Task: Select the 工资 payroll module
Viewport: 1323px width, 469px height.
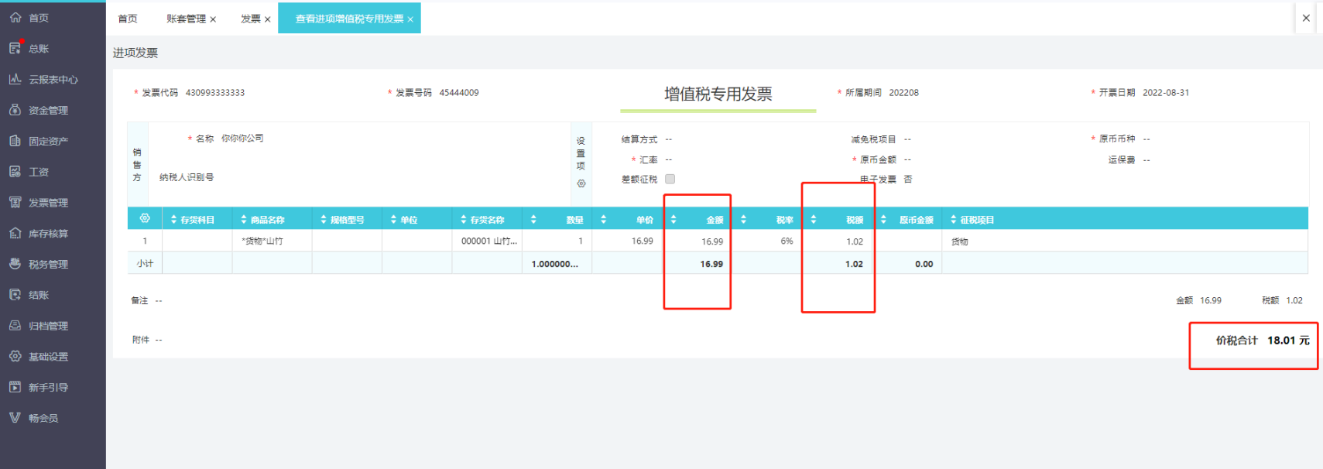Action: (38, 172)
